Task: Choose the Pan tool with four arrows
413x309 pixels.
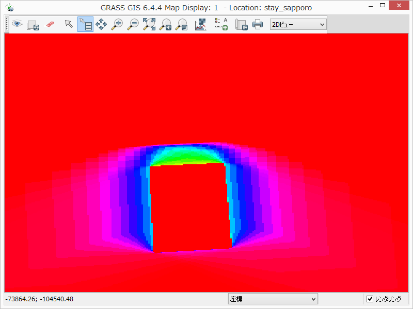Action: pos(101,24)
